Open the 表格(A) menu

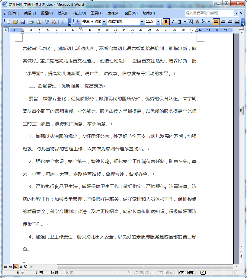click(113, 13)
